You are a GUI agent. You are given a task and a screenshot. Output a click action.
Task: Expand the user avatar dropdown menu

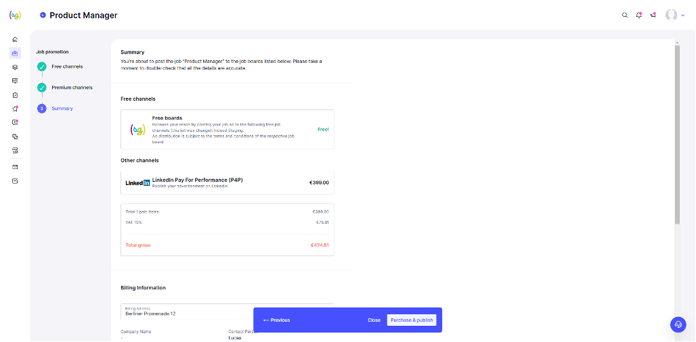point(675,15)
